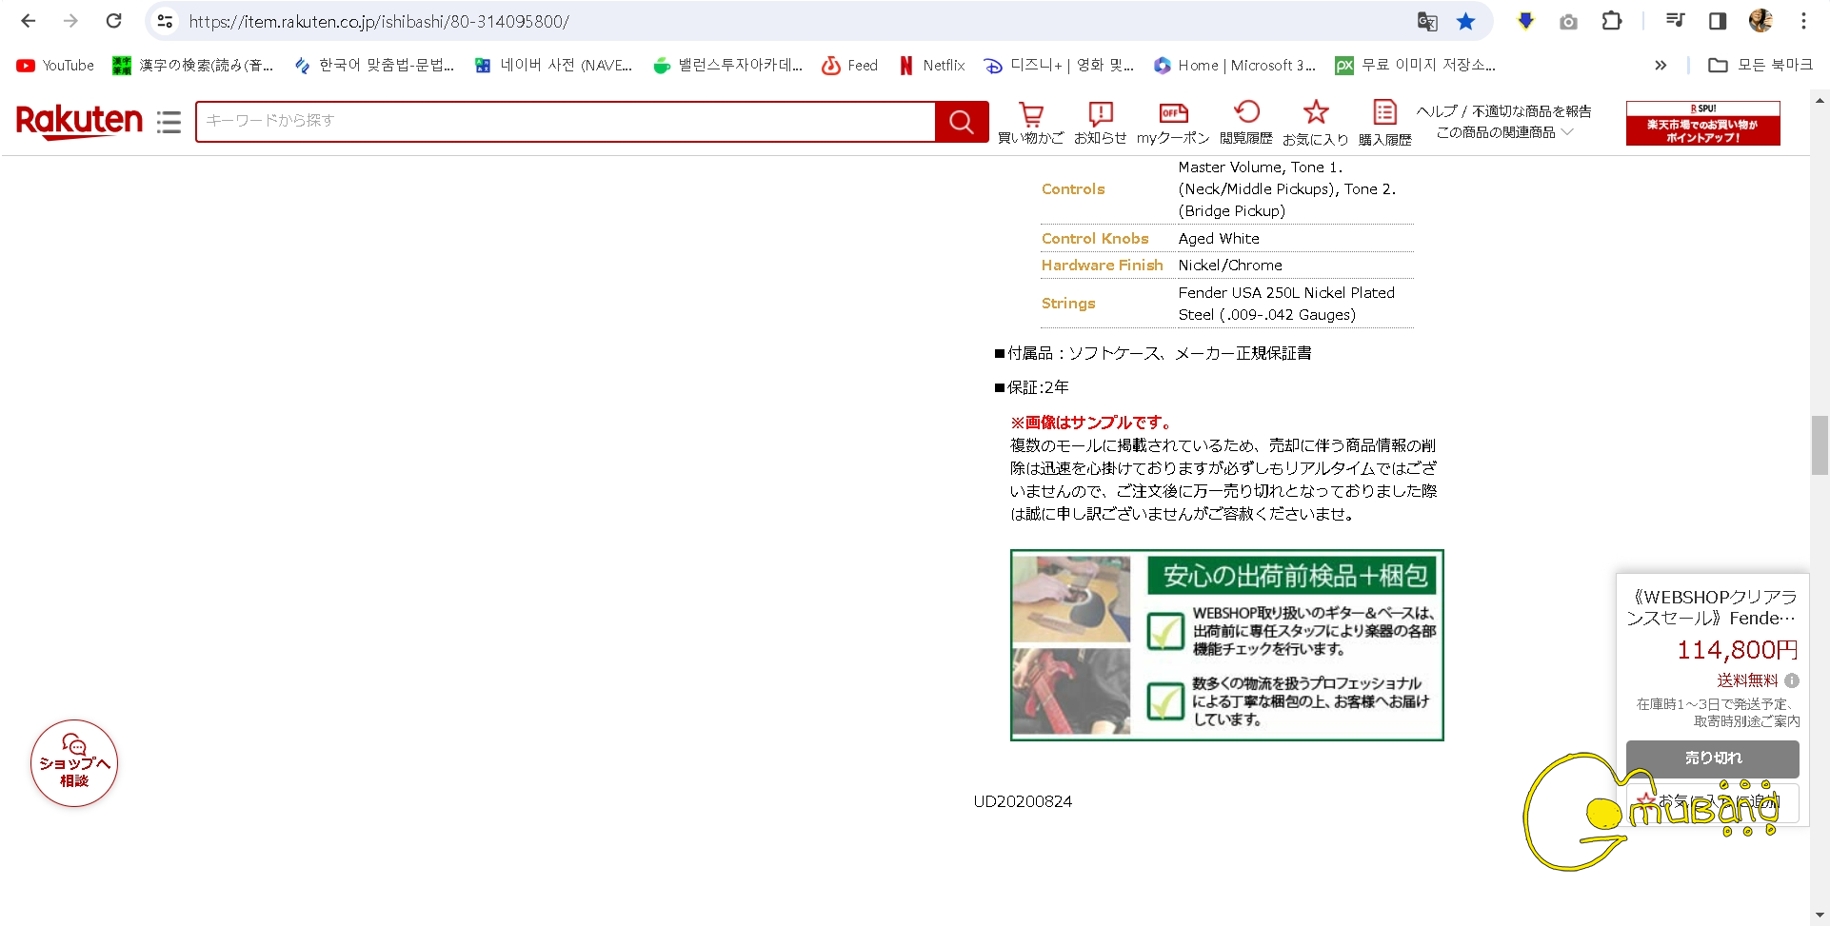Screen dimensions: 1830x926
Task: Open the Feed bookmark
Action: pos(850,65)
